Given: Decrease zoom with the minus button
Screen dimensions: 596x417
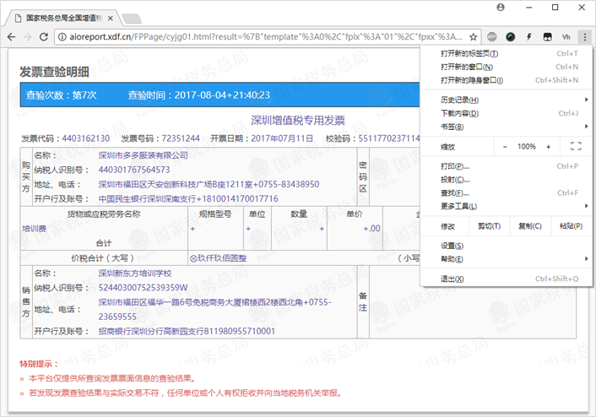Looking at the screenshot, I should click(505, 146).
